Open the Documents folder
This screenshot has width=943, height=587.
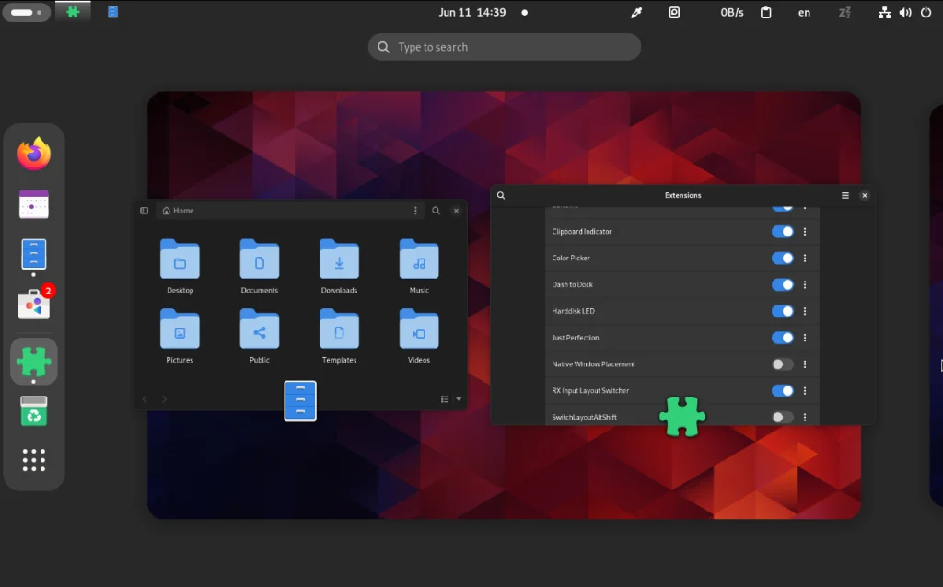coord(260,267)
